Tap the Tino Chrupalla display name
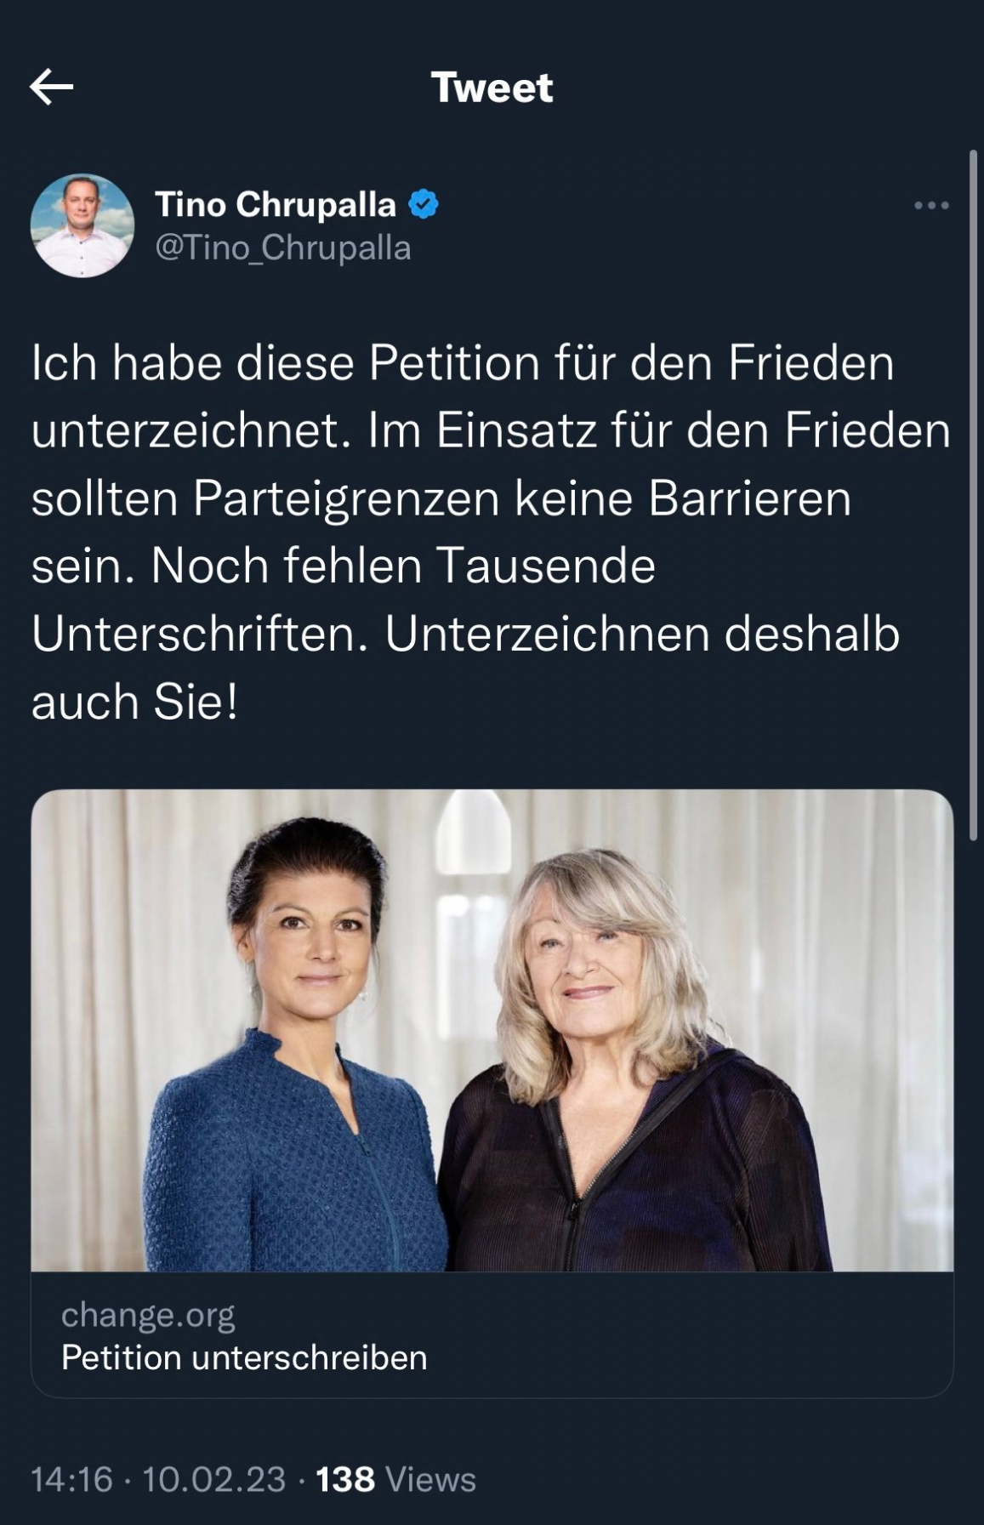The width and height of the screenshot is (984, 1525). [275, 204]
